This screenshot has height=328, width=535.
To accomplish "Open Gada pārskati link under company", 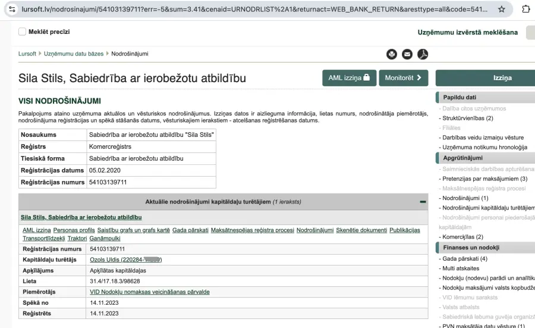I will (190, 230).
